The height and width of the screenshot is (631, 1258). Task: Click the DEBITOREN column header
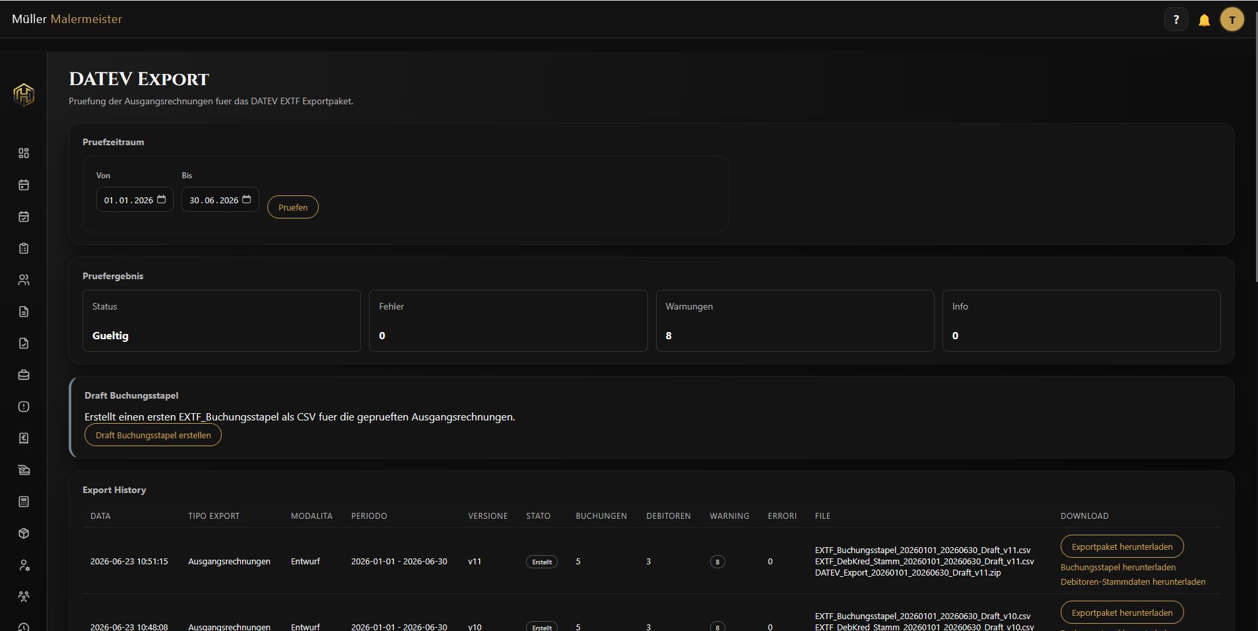click(x=669, y=516)
